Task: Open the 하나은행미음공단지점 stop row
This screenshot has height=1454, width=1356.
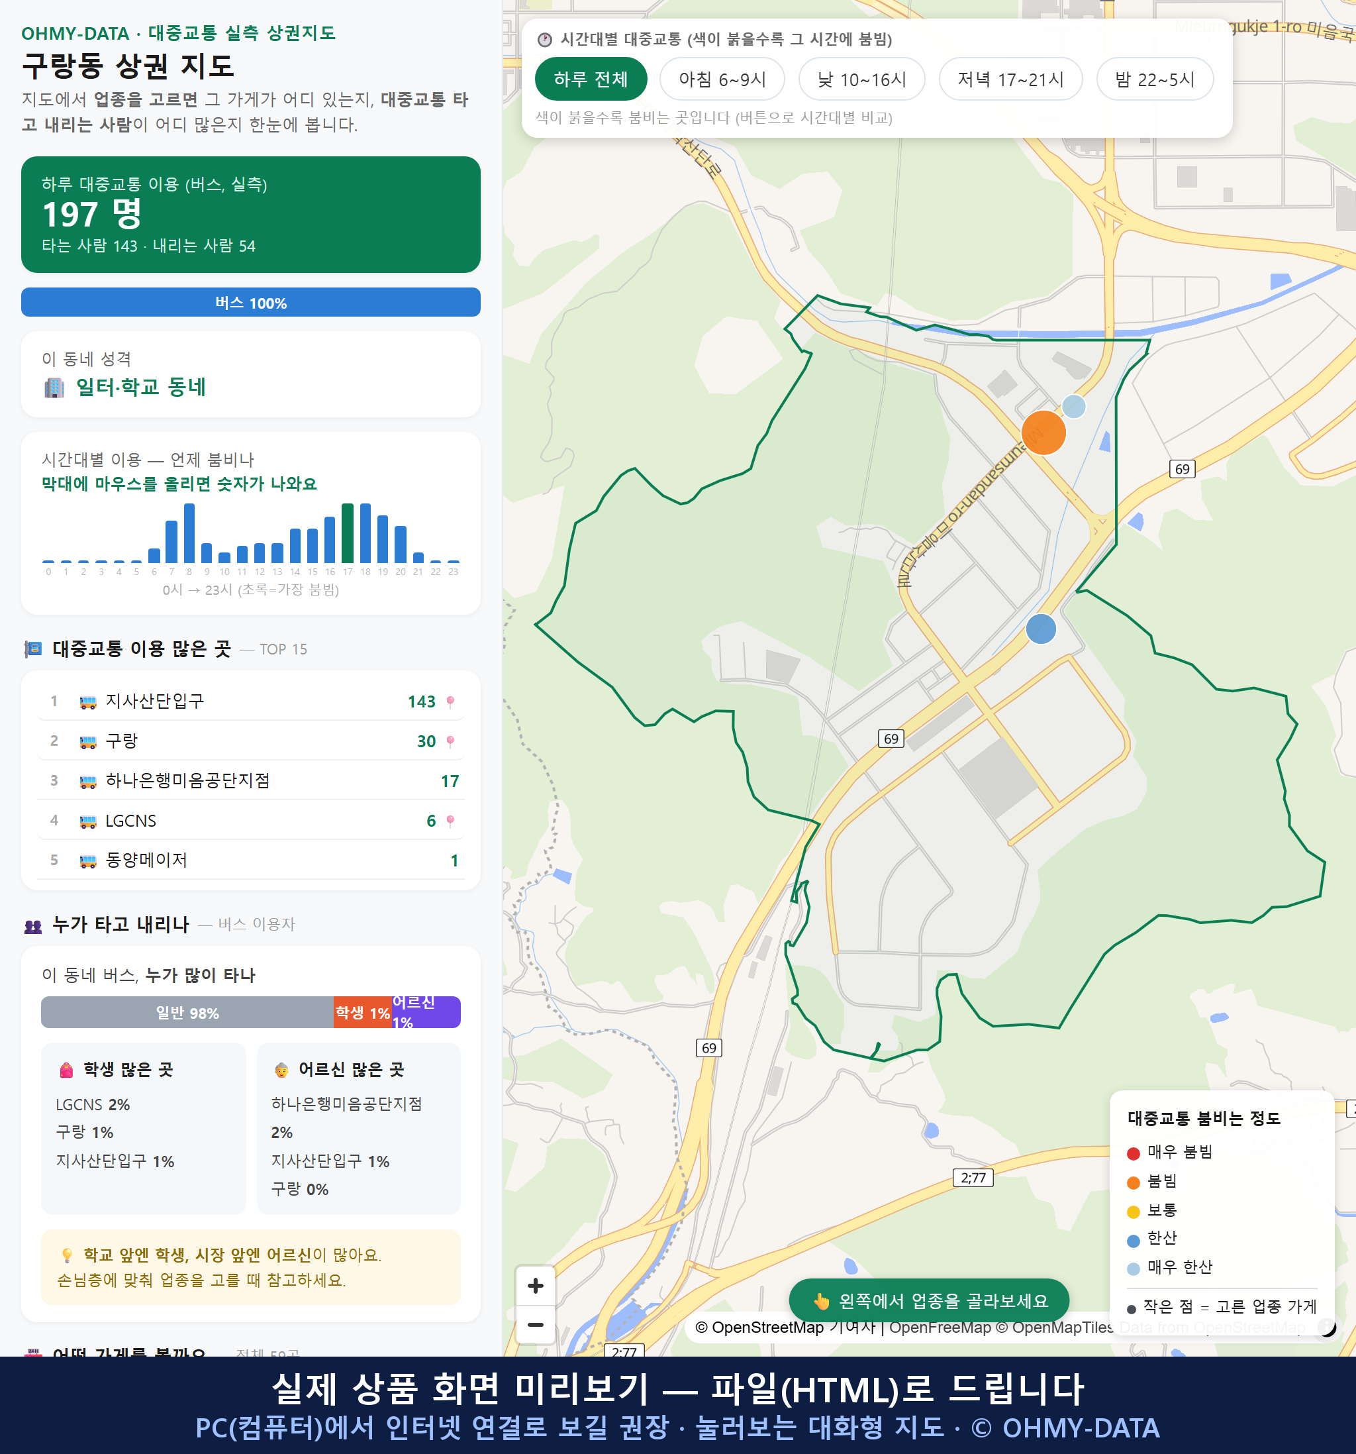Action: click(x=251, y=781)
